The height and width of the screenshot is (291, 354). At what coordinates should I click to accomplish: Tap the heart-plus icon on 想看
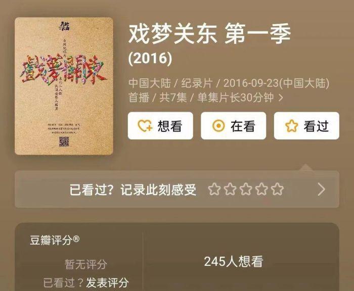(x=145, y=126)
